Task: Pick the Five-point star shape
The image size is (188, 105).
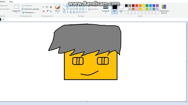Action: click(70, 12)
